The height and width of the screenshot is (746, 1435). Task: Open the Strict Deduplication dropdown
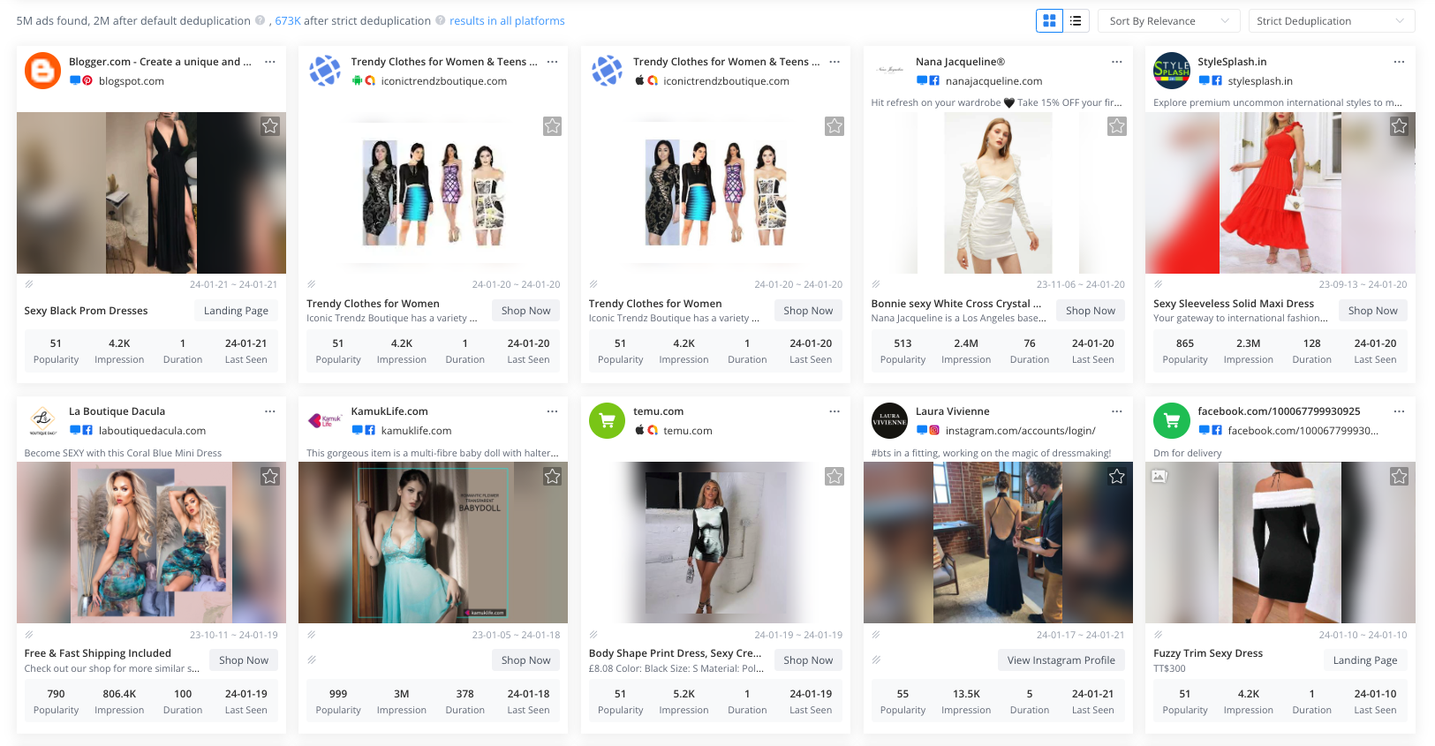1332,20
